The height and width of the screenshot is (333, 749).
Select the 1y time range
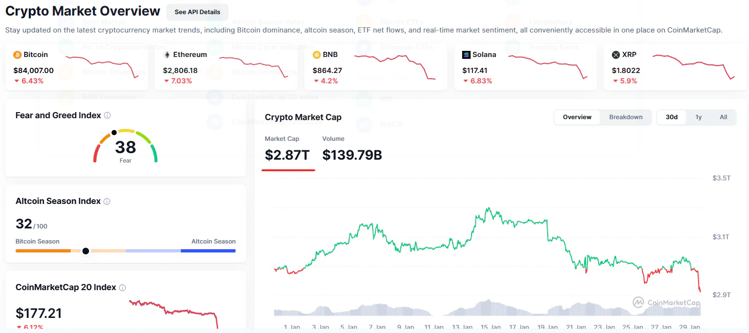(x=699, y=117)
